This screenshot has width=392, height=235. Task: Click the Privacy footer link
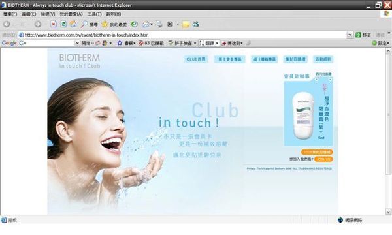coord(251,168)
